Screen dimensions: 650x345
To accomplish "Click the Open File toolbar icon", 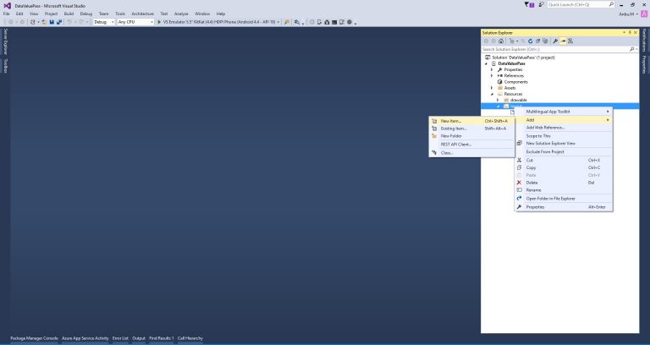I will [44, 22].
